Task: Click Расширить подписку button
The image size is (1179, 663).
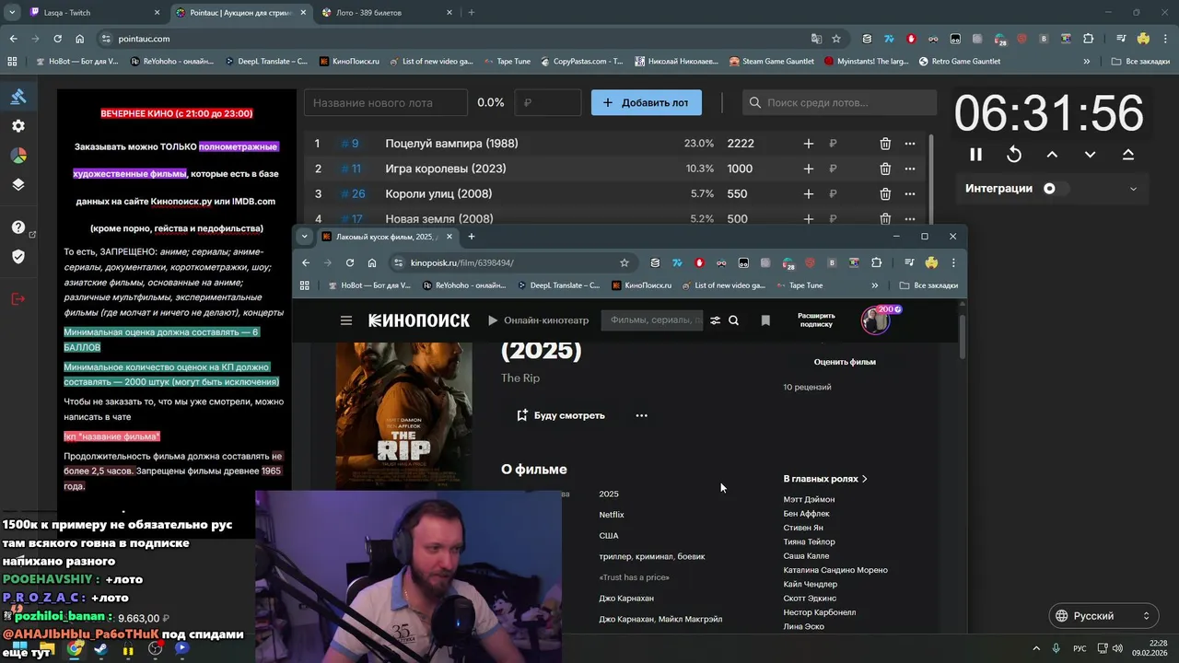Action: 816,320
